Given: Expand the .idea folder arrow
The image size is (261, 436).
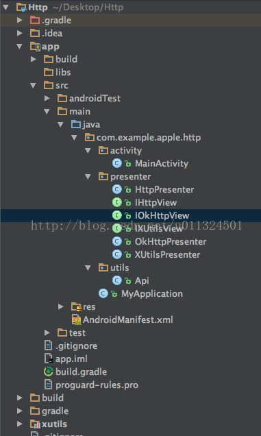Looking at the screenshot, I should (19, 33).
